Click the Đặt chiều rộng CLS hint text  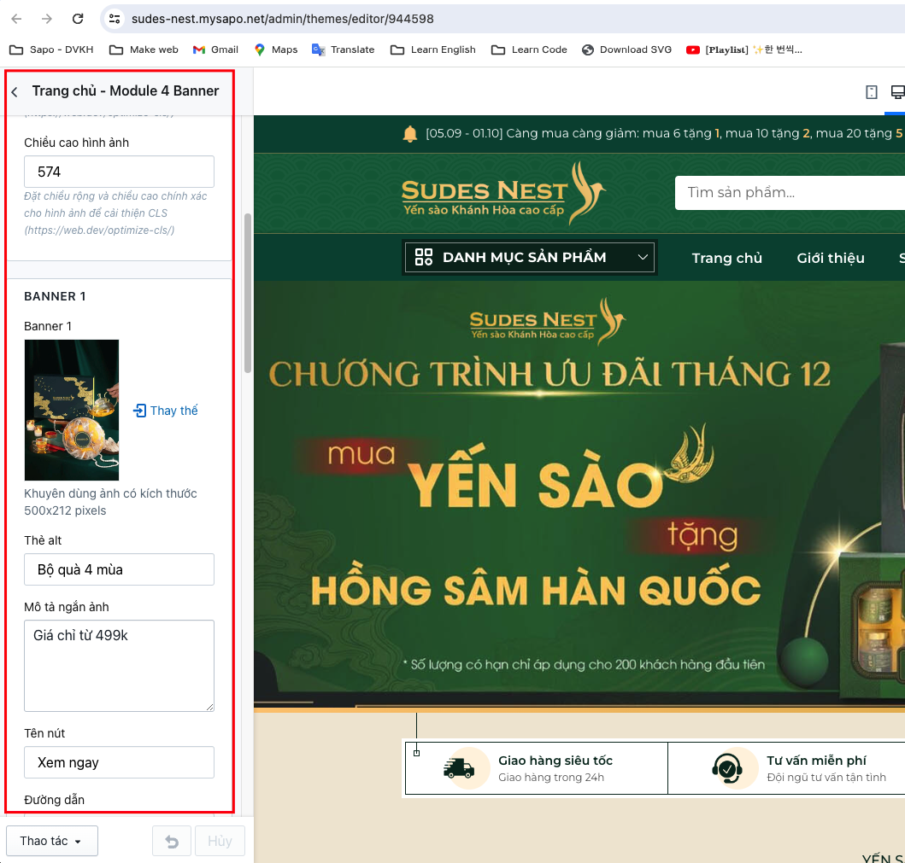(x=115, y=213)
